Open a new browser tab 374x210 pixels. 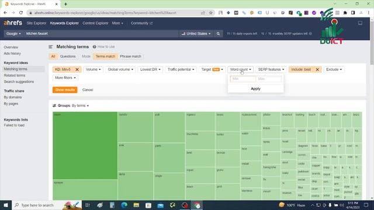(x=65, y=4)
